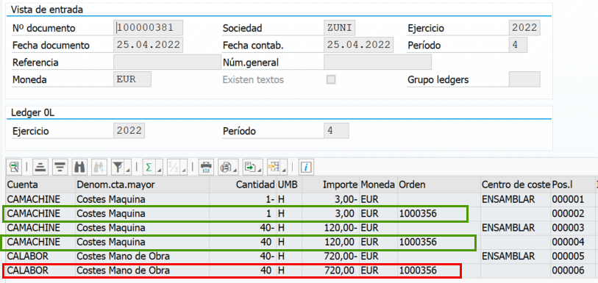Click the header Ejercicio field 2022
This screenshot has height=283, width=598.
(524, 28)
